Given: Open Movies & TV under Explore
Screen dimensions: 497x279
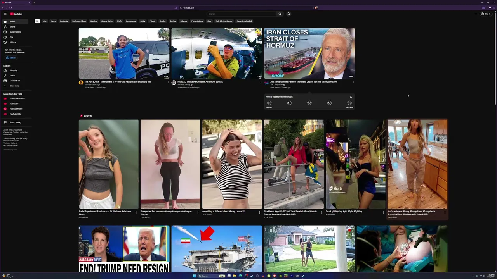Looking at the screenshot, I should tap(14, 81).
